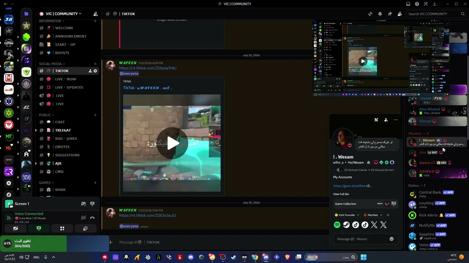Open the Game Collection section
The width and height of the screenshot is (469, 263).
(x=366, y=204)
